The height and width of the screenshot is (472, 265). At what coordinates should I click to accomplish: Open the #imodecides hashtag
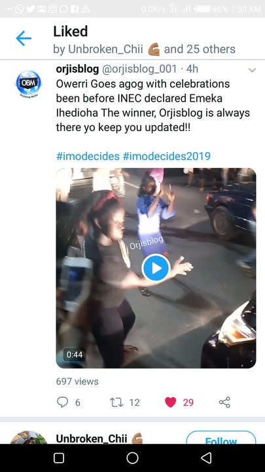click(x=88, y=156)
